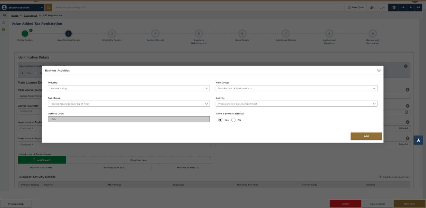The height and width of the screenshot is (208, 426).
Task: Click the 'Value Added Tax Registration' heading
Action: (x=37, y=24)
